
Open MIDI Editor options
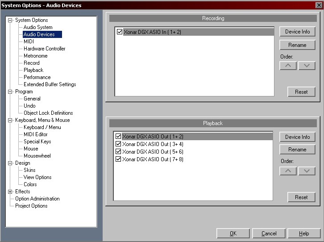tap(36, 134)
